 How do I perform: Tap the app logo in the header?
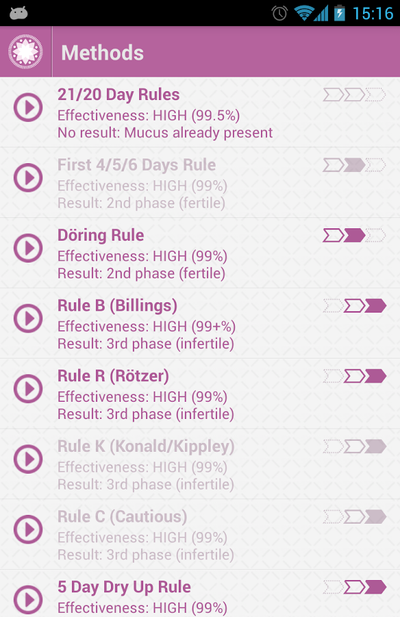click(x=25, y=51)
